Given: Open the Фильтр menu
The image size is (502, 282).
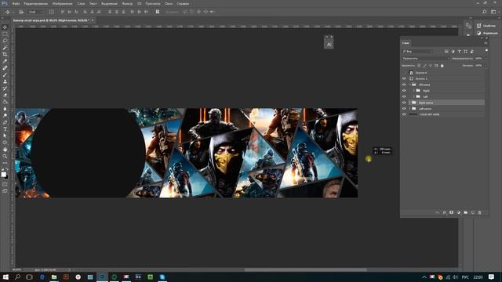Looking at the screenshot, I should (127, 4).
